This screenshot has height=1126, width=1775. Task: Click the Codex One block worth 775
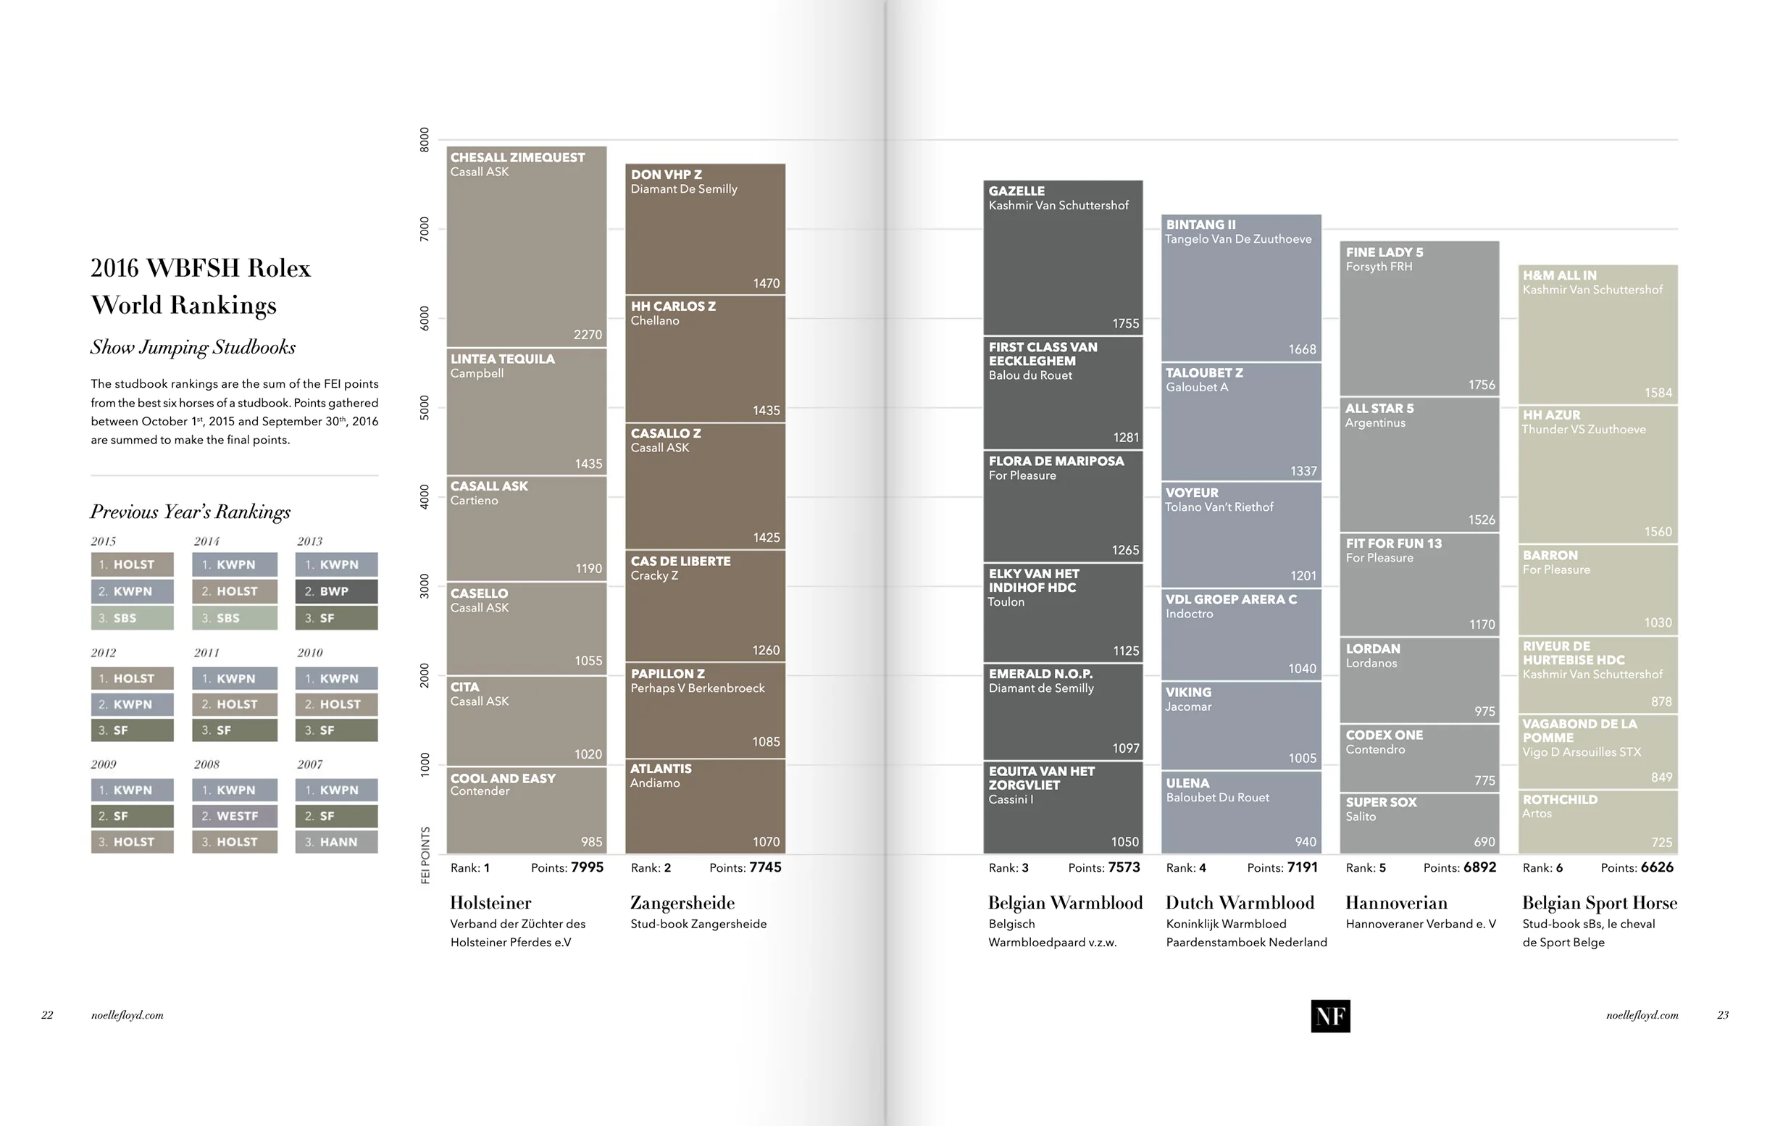(x=1420, y=758)
